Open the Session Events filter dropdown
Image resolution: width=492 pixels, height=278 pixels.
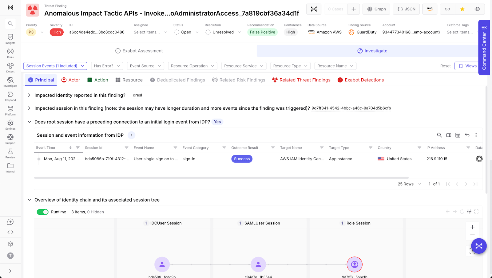tap(55, 66)
